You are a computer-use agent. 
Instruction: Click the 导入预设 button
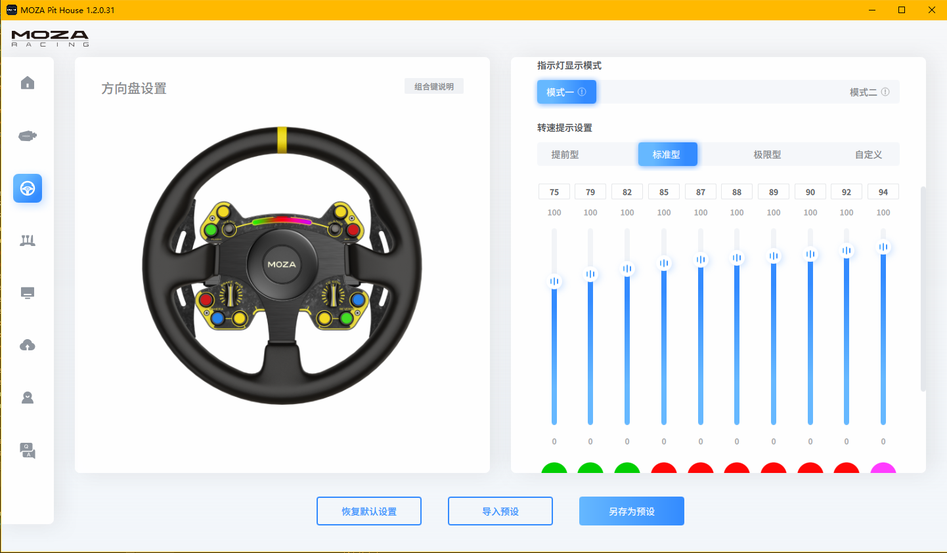pyautogui.click(x=500, y=511)
